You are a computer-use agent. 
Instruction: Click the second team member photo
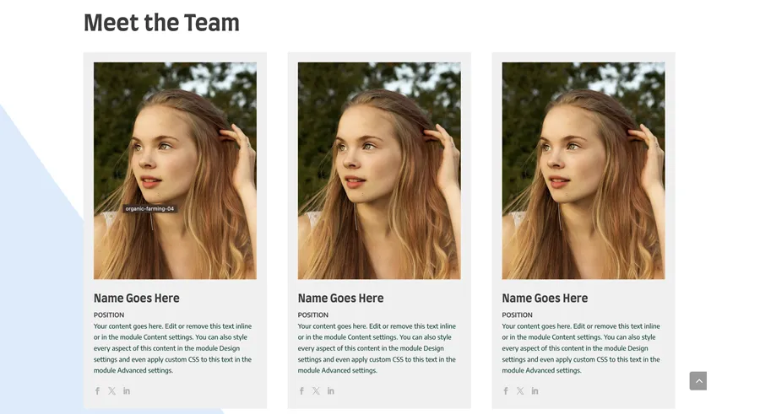[x=379, y=170]
